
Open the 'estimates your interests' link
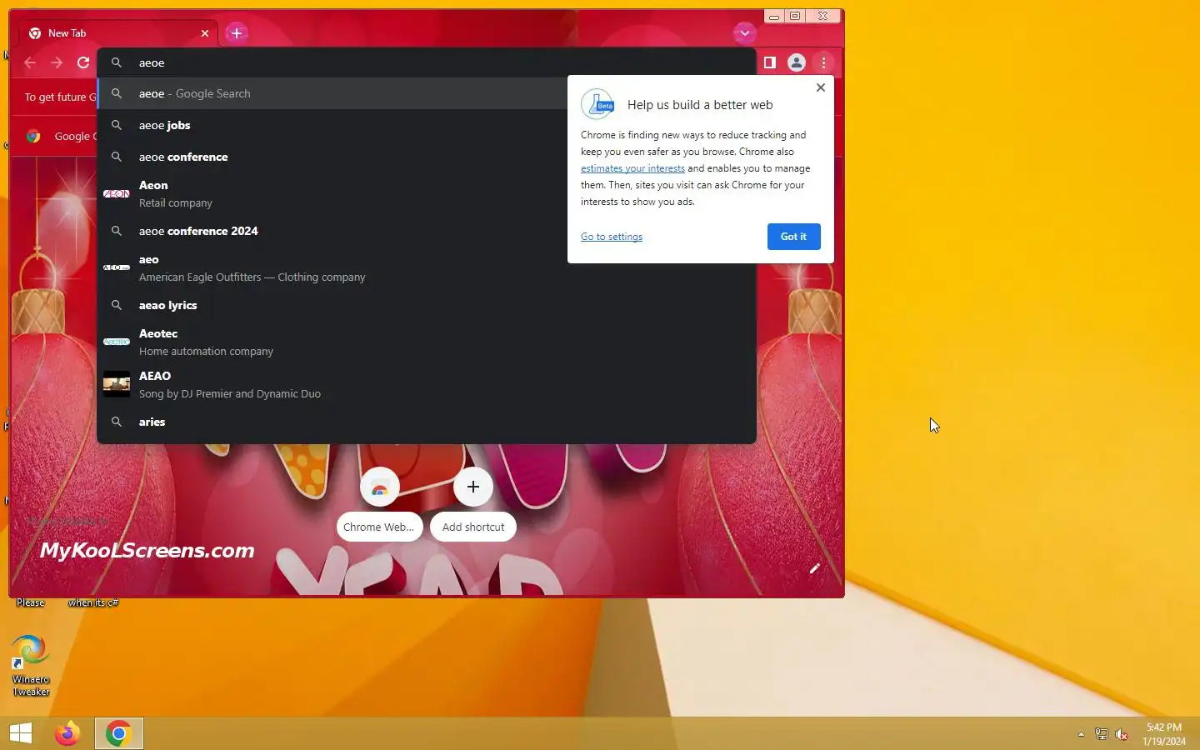click(x=632, y=168)
